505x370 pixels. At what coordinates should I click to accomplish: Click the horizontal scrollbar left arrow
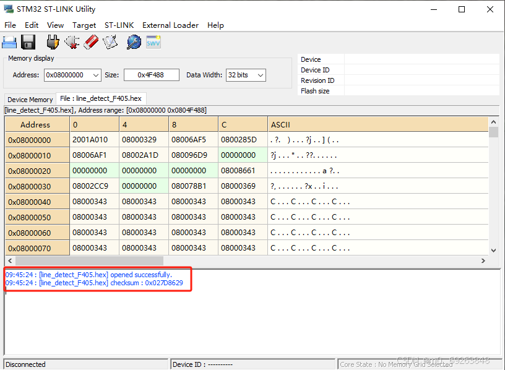click(x=10, y=260)
